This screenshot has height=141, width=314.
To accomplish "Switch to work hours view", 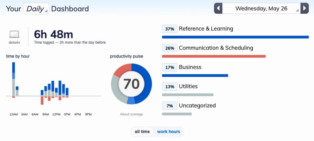I will tap(168, 132).
